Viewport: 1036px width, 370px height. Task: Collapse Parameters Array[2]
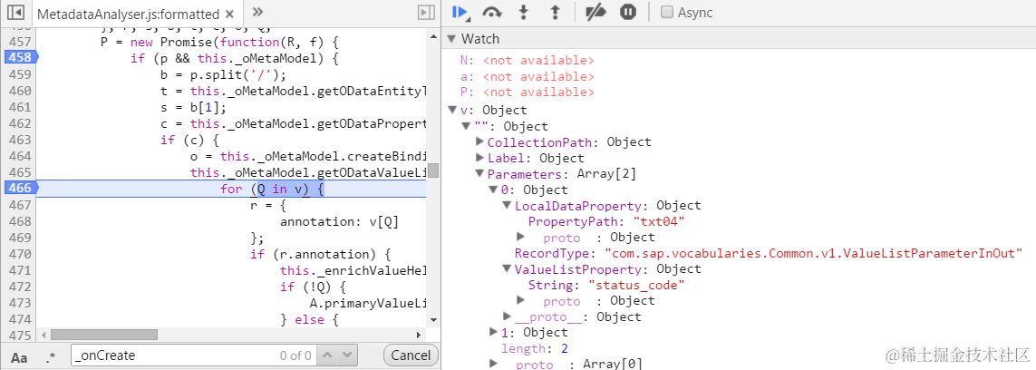click(479, 174)
